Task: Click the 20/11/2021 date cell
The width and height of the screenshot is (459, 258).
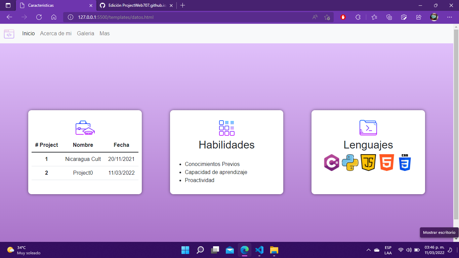Action: 121,159
